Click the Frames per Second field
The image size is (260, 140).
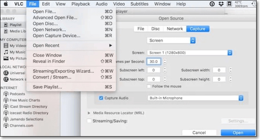pyautogui.click(x=154, y=61)
